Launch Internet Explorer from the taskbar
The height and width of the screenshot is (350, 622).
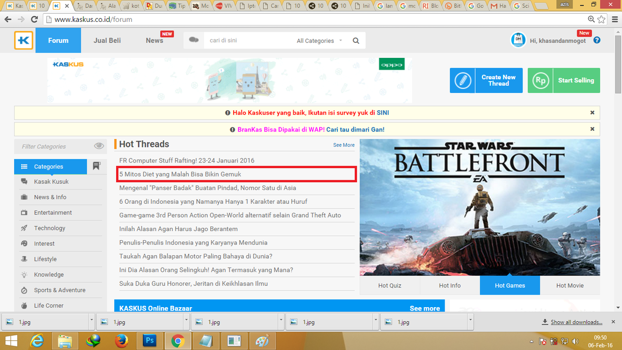[x=37, y=341]
